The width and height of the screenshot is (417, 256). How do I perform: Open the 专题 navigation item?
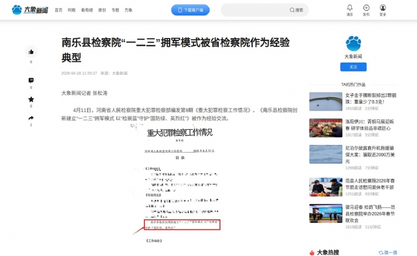(x=115, y=10)
